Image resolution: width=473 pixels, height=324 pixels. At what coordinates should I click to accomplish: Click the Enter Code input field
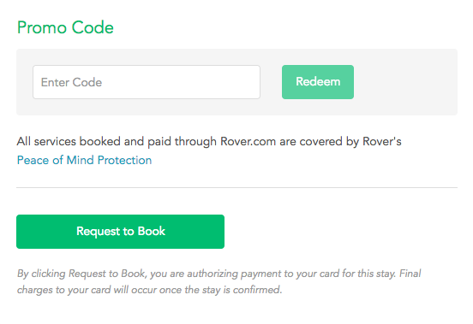tap(147, 82)
